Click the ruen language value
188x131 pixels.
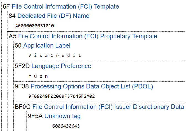click(x=38, y=76)
